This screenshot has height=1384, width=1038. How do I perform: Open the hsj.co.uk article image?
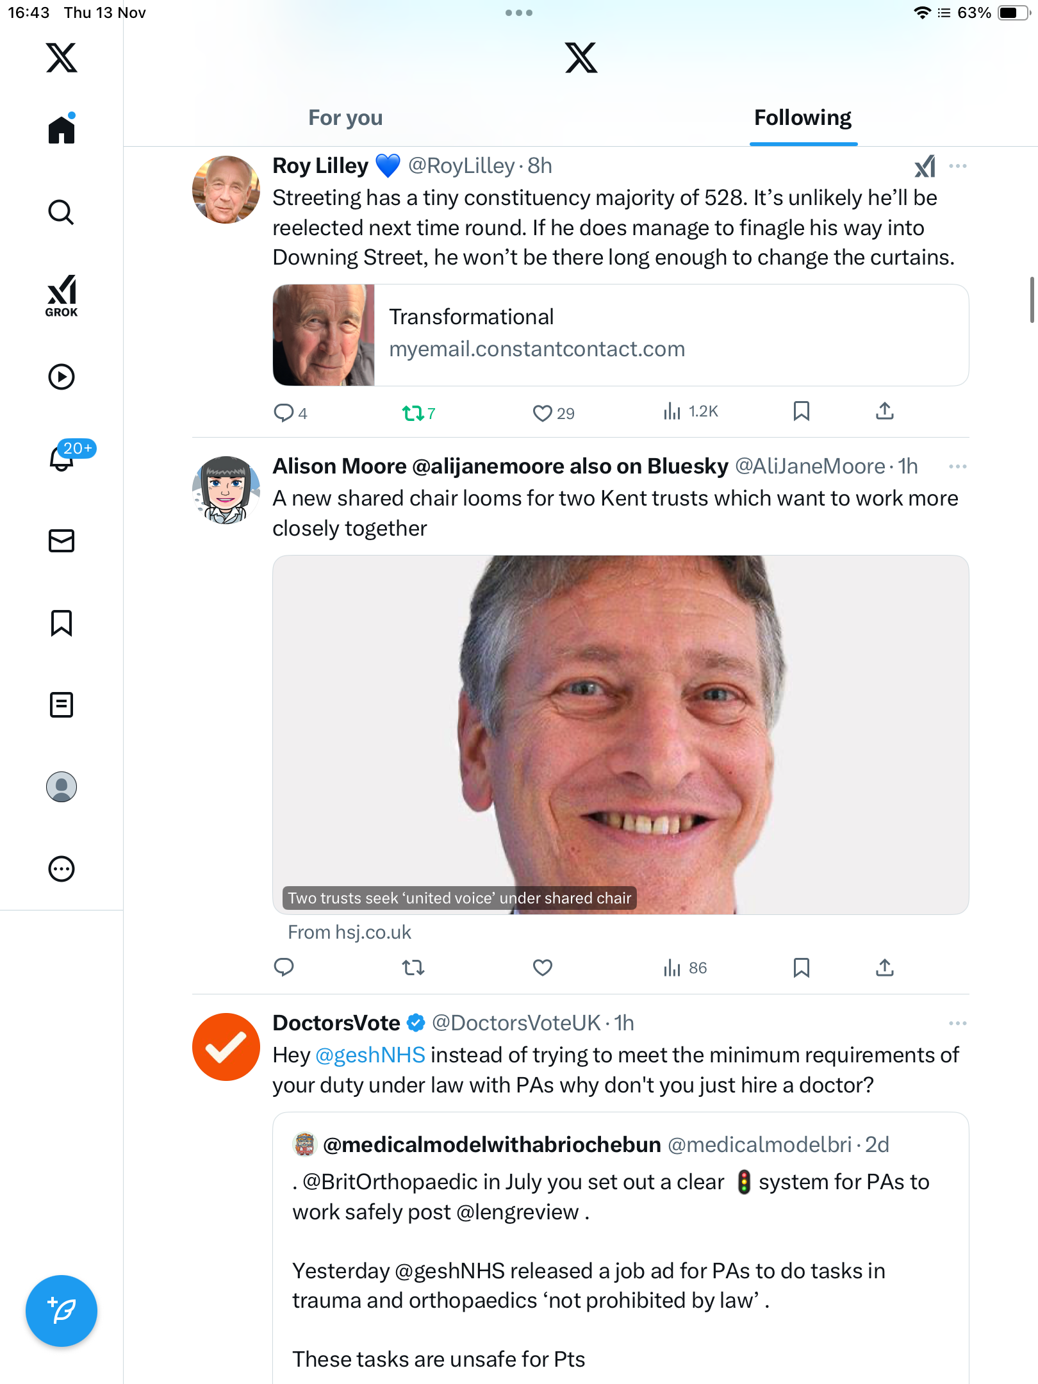tap(620, 734)
